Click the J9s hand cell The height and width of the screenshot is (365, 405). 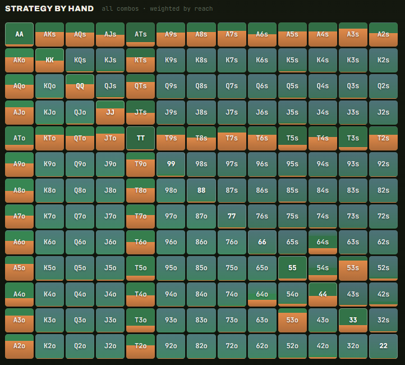171,112
